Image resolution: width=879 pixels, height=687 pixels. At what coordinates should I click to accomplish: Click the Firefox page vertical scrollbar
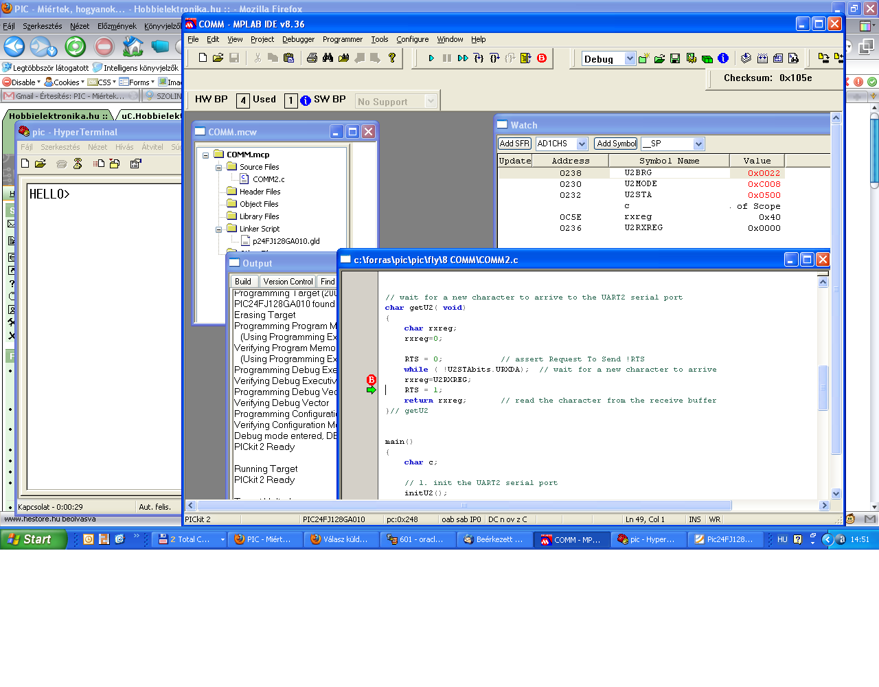874,151
